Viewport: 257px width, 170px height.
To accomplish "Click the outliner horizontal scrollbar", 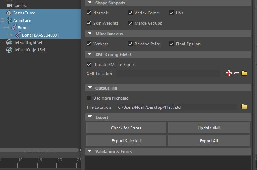I will click(40, 150).
